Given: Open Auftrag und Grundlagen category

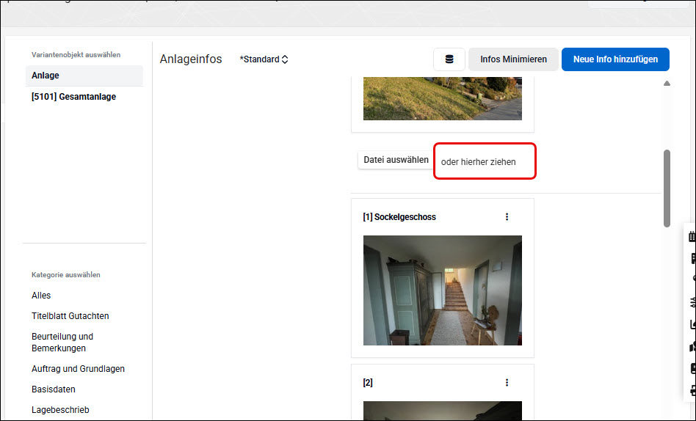Looking at the screenshot, I should (x=78, y=369).
